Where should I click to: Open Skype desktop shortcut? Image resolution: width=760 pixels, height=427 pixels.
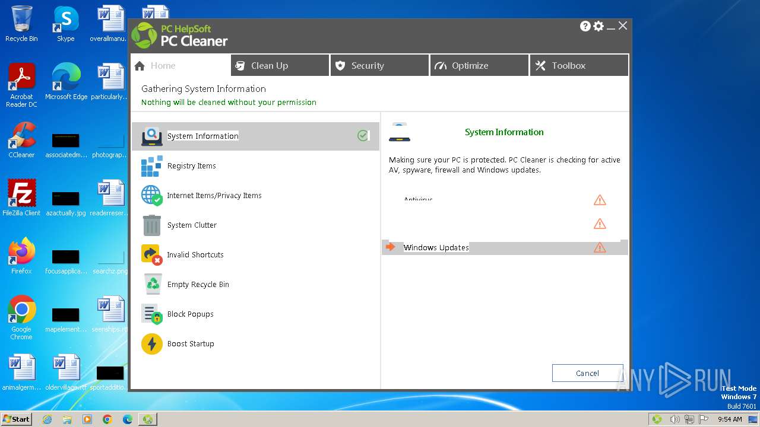click(66, 24)
